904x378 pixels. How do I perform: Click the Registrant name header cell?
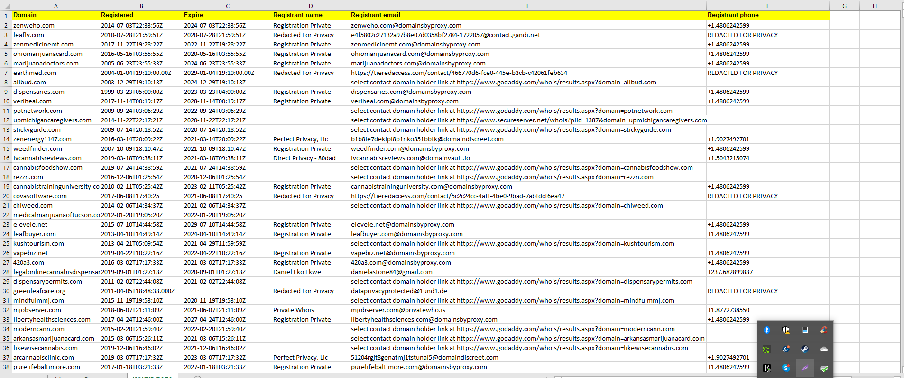pos(311,15)
